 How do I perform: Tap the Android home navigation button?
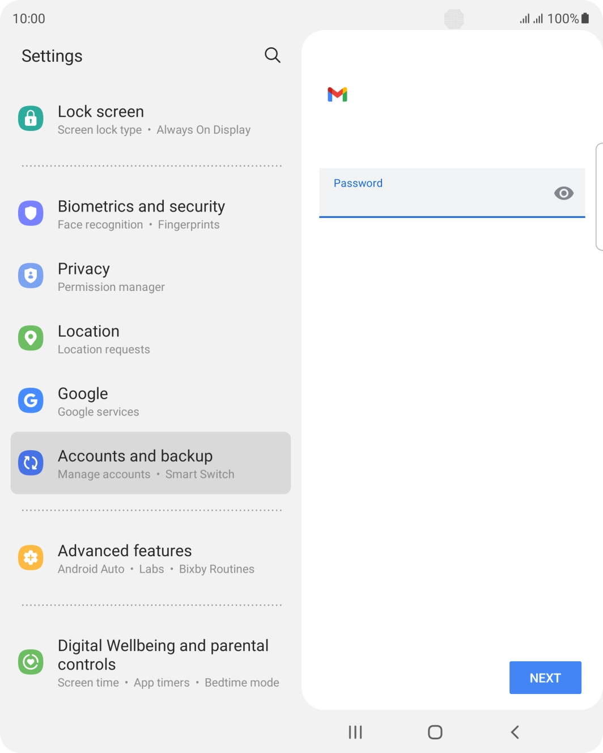(435, 732)
